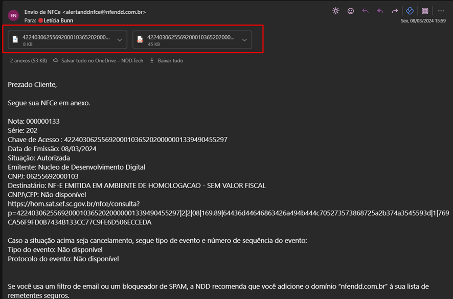The width and height of the screenshot is (453, 299).
Task: Click the 2 anexos (53 KB) label
Action: pos(28,60)
